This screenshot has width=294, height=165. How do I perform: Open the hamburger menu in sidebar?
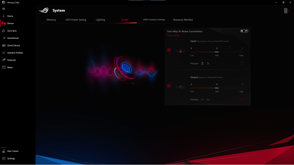coord(3,9)
